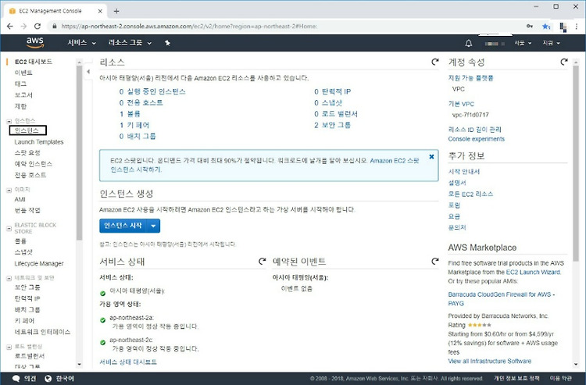Open 이벤트 in the sidebar
The height and width of the screenshot is (385, 586).
[23, 73]
